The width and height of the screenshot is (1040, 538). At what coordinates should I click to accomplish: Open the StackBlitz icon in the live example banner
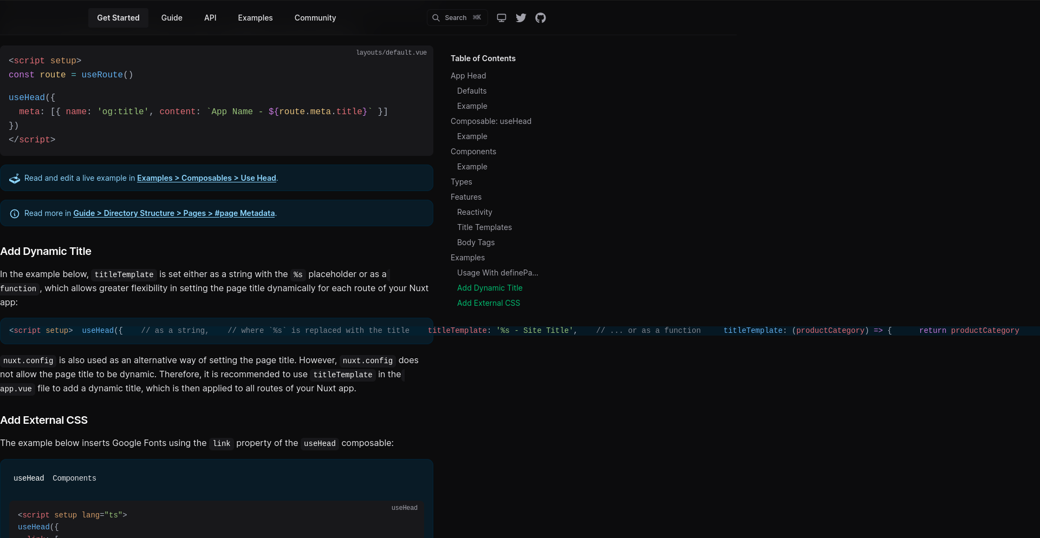(x=14, y=178)
